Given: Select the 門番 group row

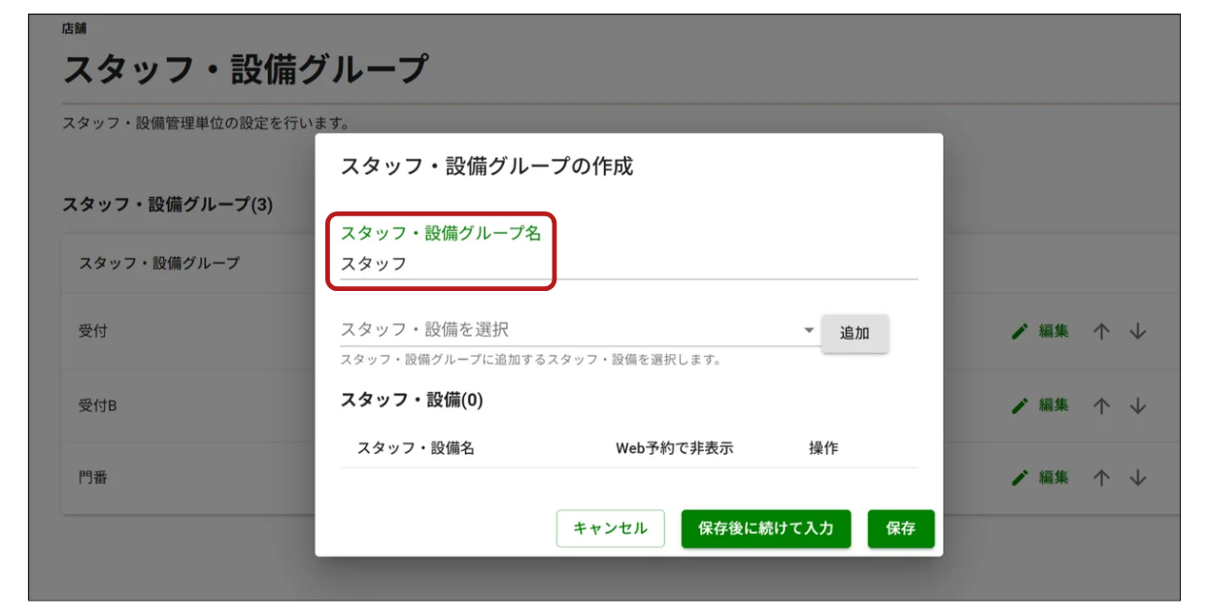Looking at the screenshot, I should click(x=621, y=477).
